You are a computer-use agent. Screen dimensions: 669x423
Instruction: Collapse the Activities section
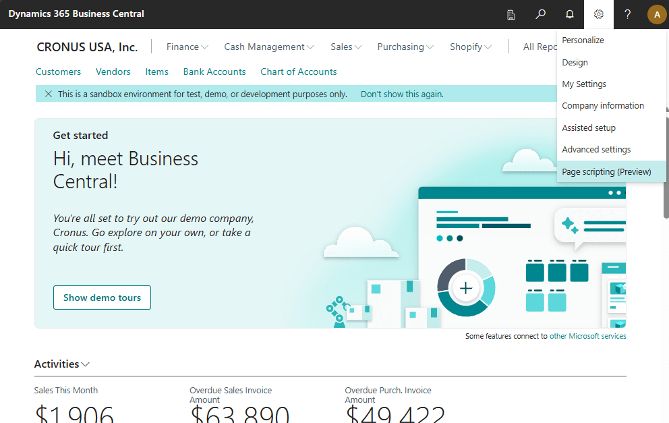pyautogui.click(x=62, y=364)
